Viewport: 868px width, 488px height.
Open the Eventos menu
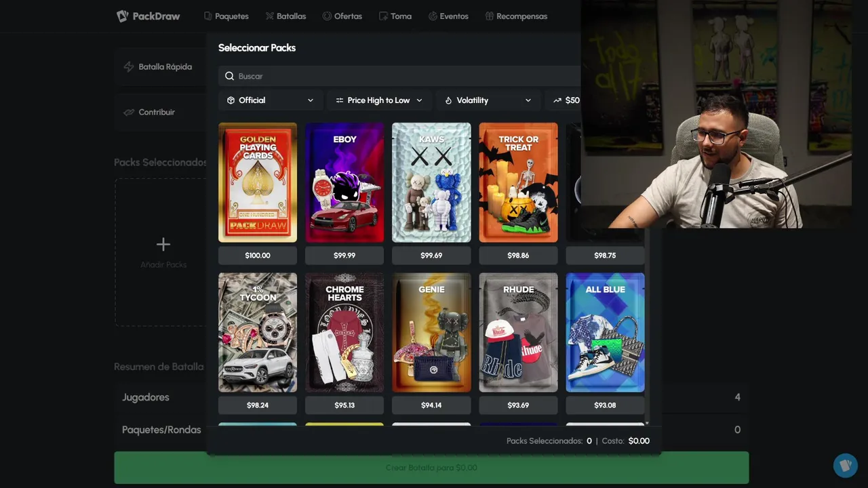coord(448,16)
